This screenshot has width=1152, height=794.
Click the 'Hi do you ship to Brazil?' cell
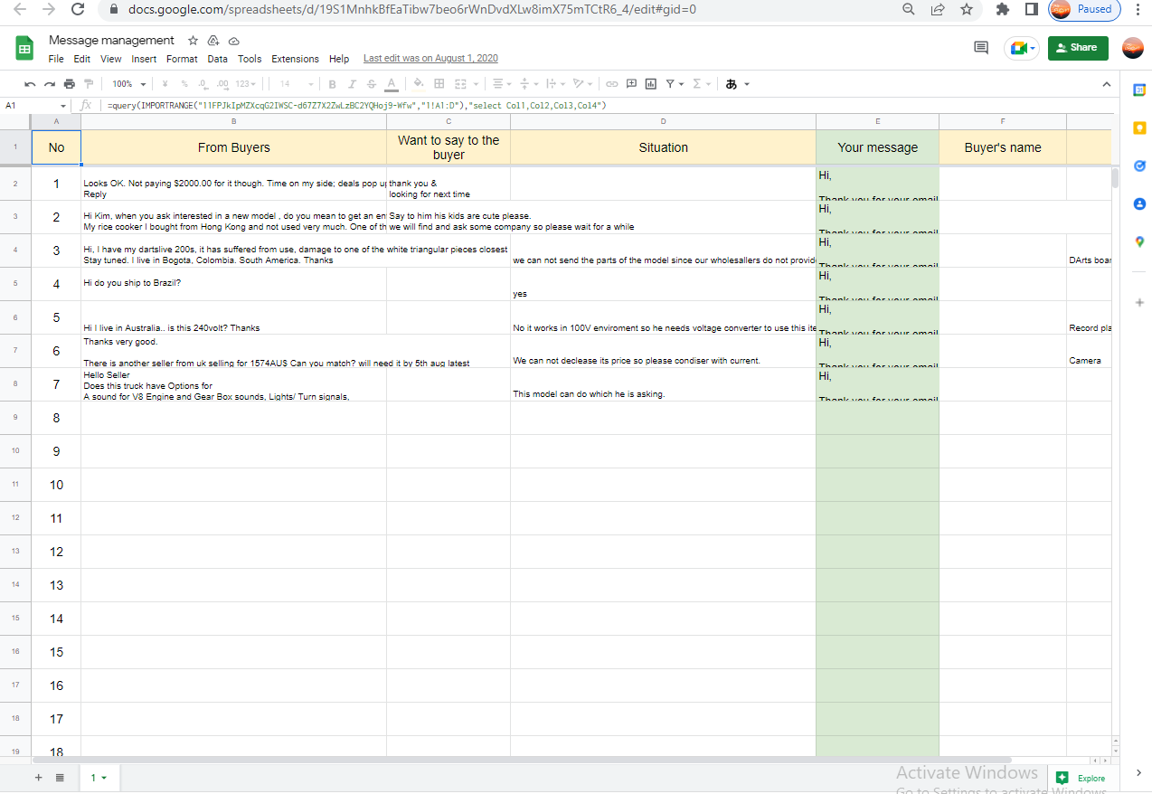(234, 284)
